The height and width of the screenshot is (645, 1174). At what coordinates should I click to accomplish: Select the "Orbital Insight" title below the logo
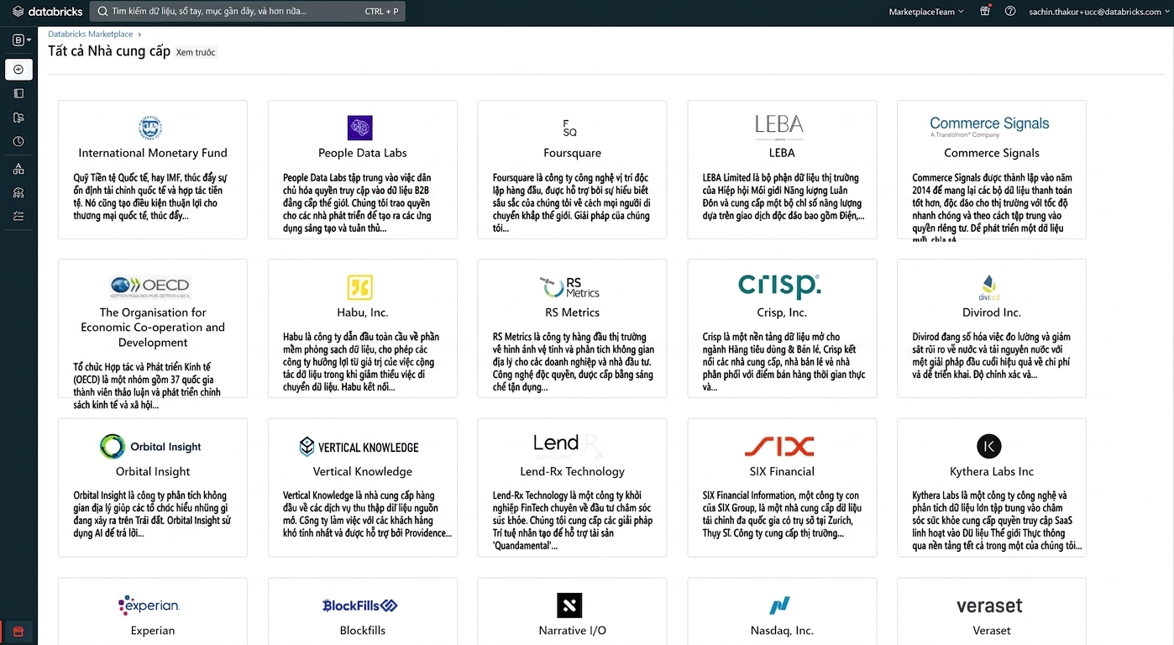click(x=153, y=471)
